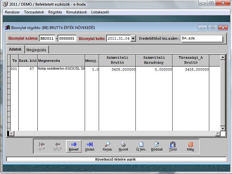Open the Rendszer menu

click(12, 12)
